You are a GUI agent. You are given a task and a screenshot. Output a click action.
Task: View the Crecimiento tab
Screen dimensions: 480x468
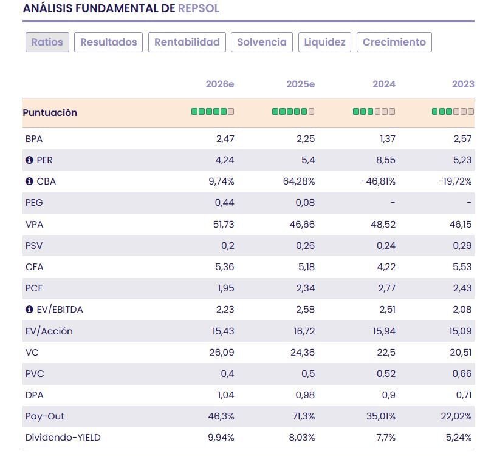tap(394, 42)
